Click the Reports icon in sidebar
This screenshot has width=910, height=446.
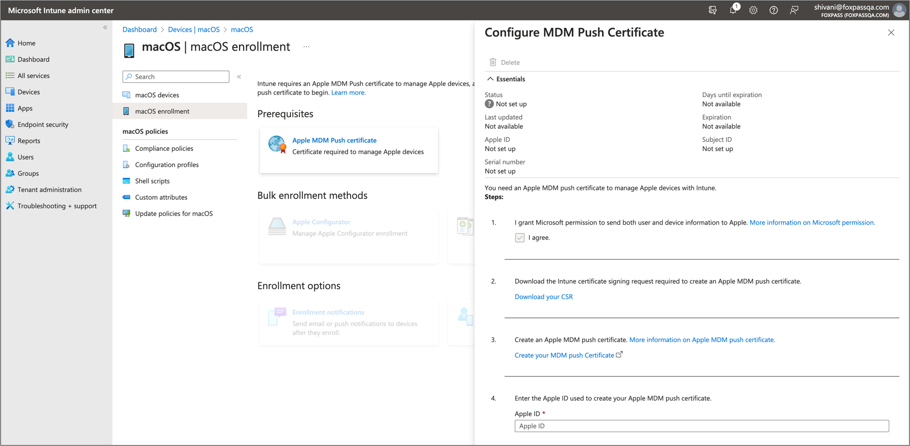click(10, 140)
